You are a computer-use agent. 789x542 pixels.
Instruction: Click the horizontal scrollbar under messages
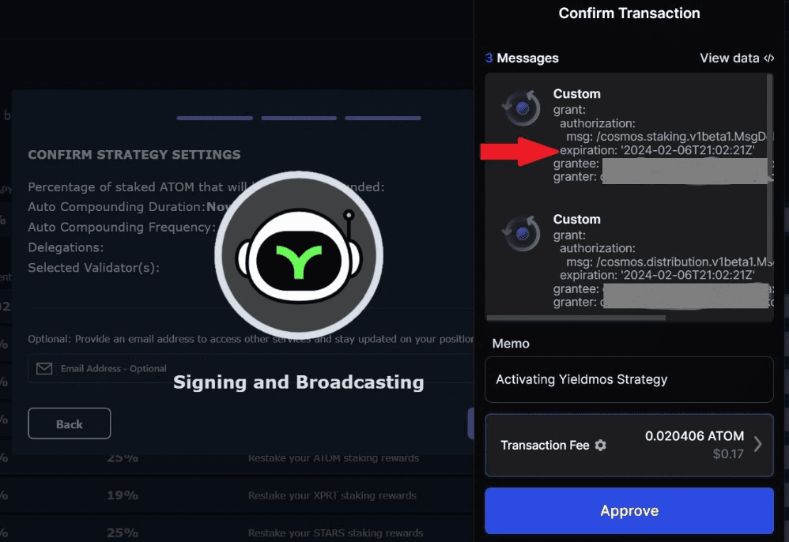pyautogui.click(x=576, y=318)
